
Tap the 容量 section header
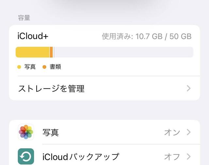24,18
